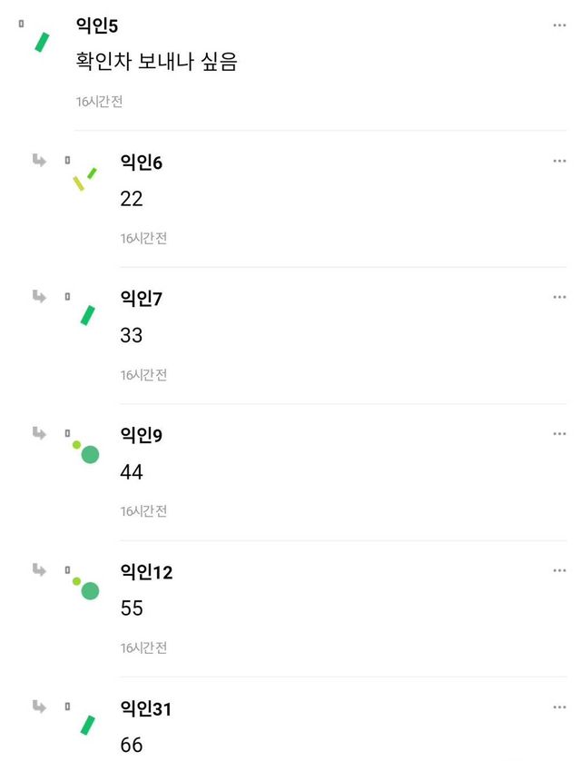Click the reply arrow beside 익인31

39,706
